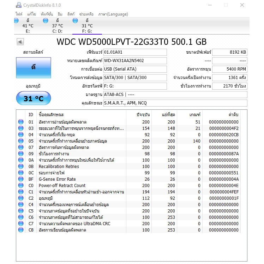Go to previous disk with left arrow

20,42
